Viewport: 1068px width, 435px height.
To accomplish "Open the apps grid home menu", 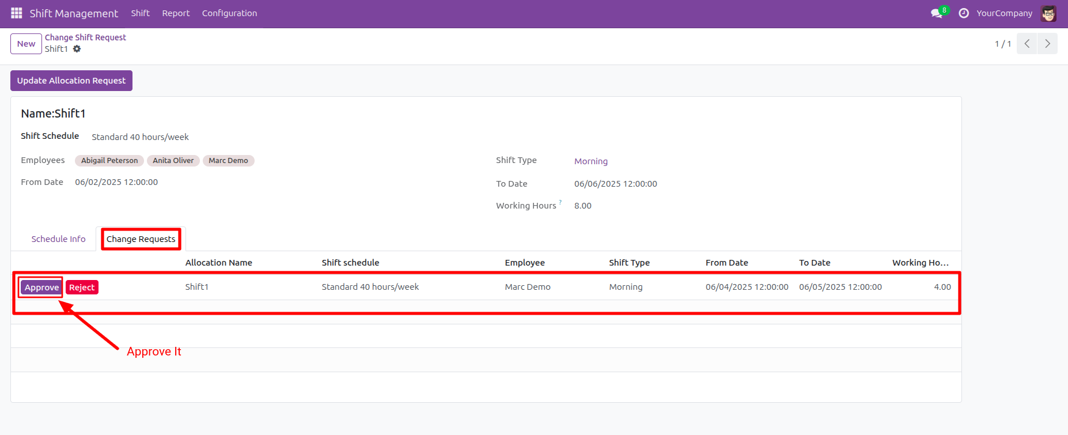I will pos(16,13).
